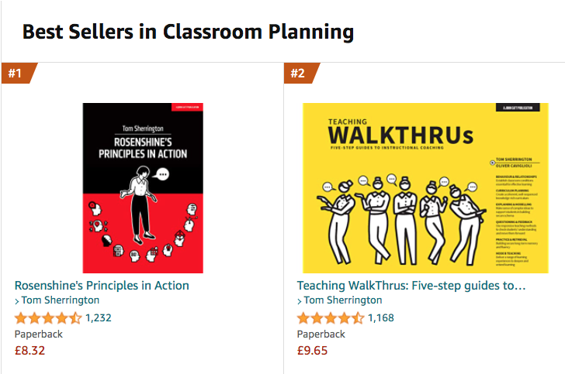Visit Tom Sherrington author link under Rosenshine's book
This screenshot has width=565, height=374.
tap(61, 300)
